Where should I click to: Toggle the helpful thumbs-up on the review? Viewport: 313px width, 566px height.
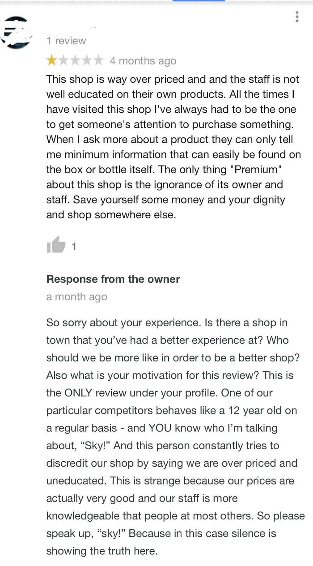(56, 246)
